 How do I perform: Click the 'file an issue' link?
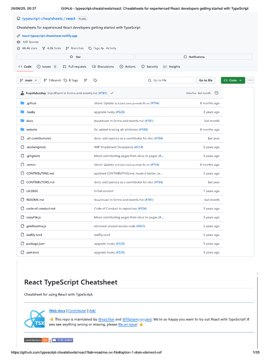point(128,324)
